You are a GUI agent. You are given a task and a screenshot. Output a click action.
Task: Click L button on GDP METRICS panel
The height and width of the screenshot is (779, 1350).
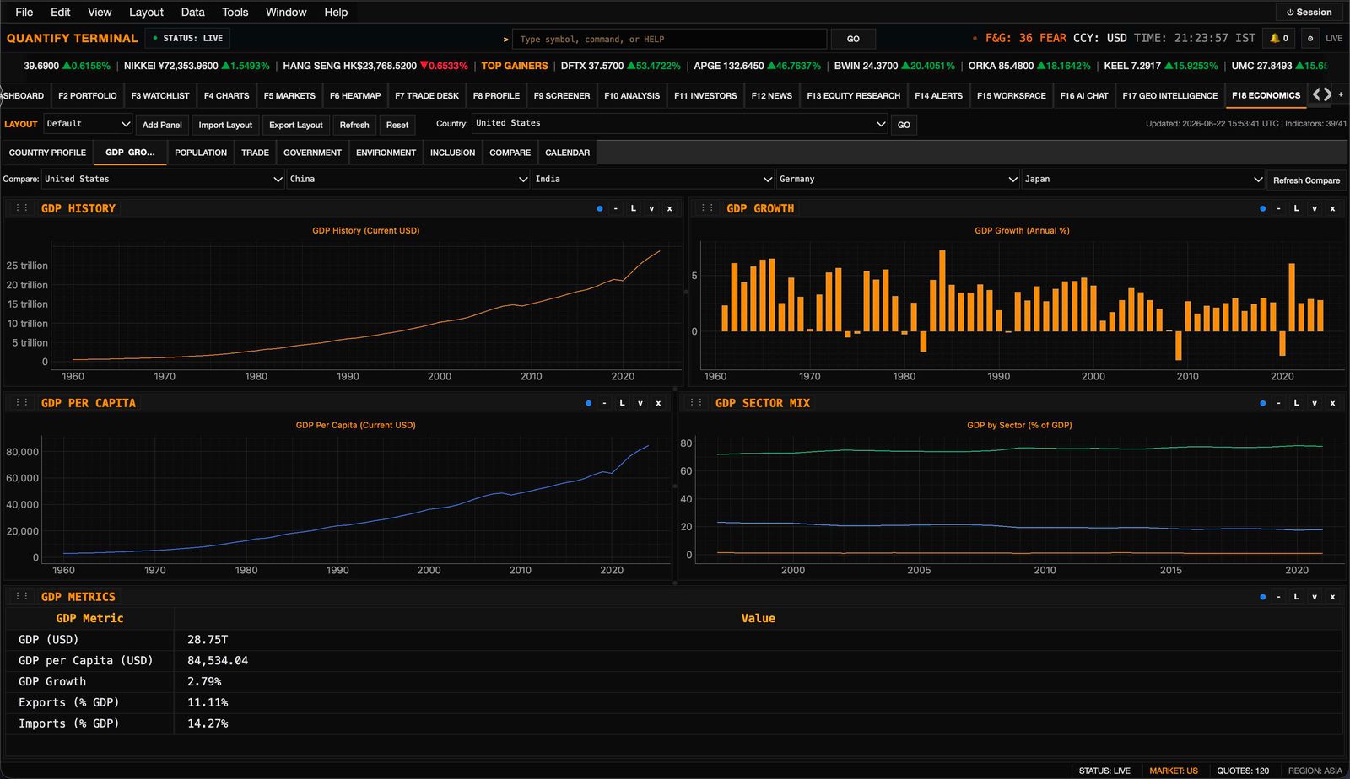[1297, 597]
